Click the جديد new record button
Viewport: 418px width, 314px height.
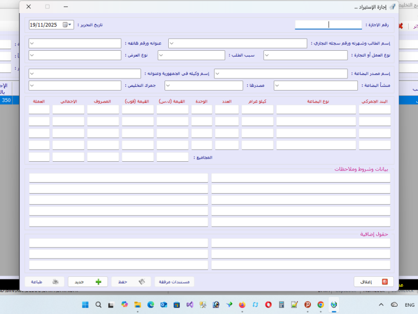coord(88,282)
